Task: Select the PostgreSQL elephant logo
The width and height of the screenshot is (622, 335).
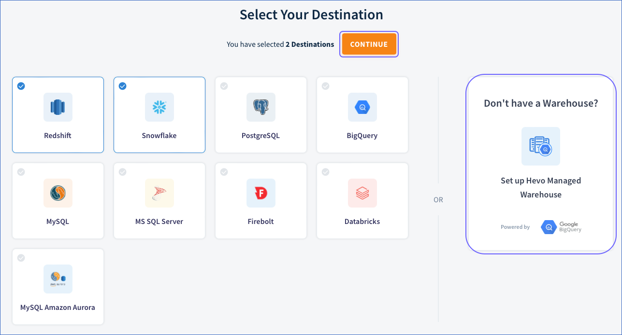Action: click(260, 107)
